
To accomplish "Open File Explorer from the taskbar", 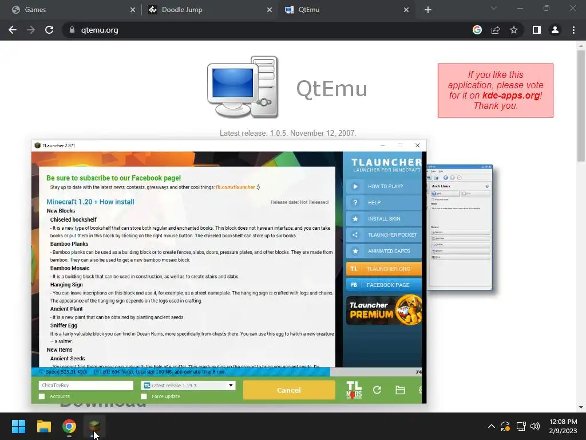I will click(43, 426).
